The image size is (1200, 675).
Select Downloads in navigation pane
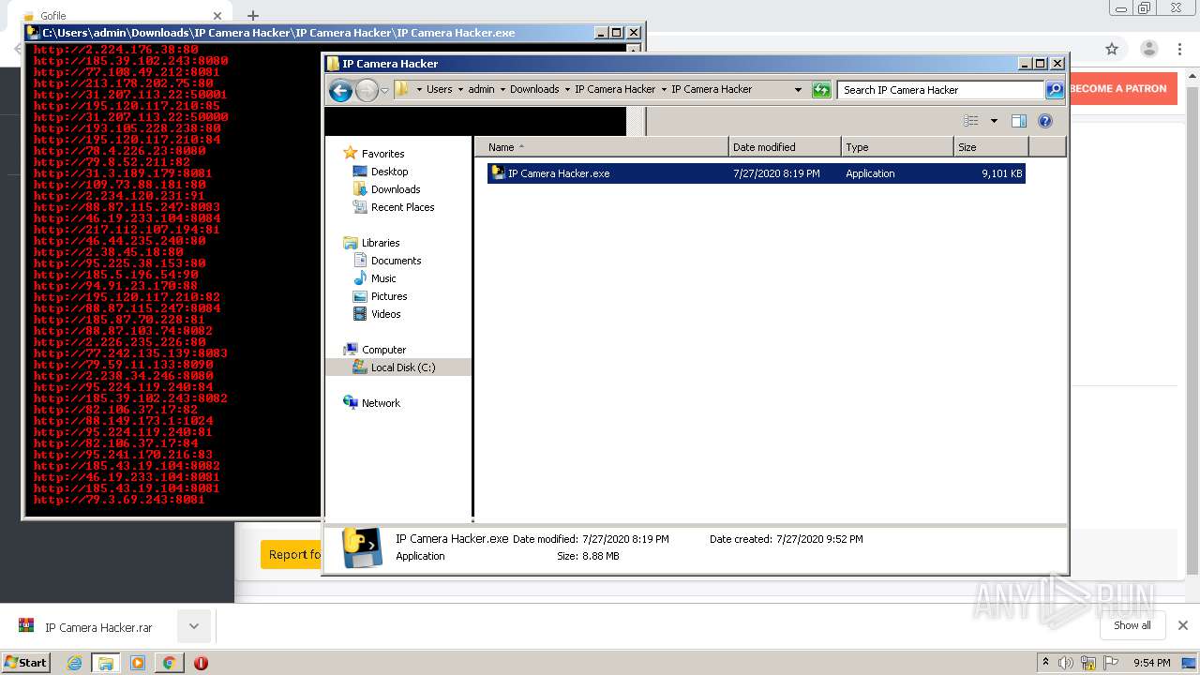click(395, 189)
